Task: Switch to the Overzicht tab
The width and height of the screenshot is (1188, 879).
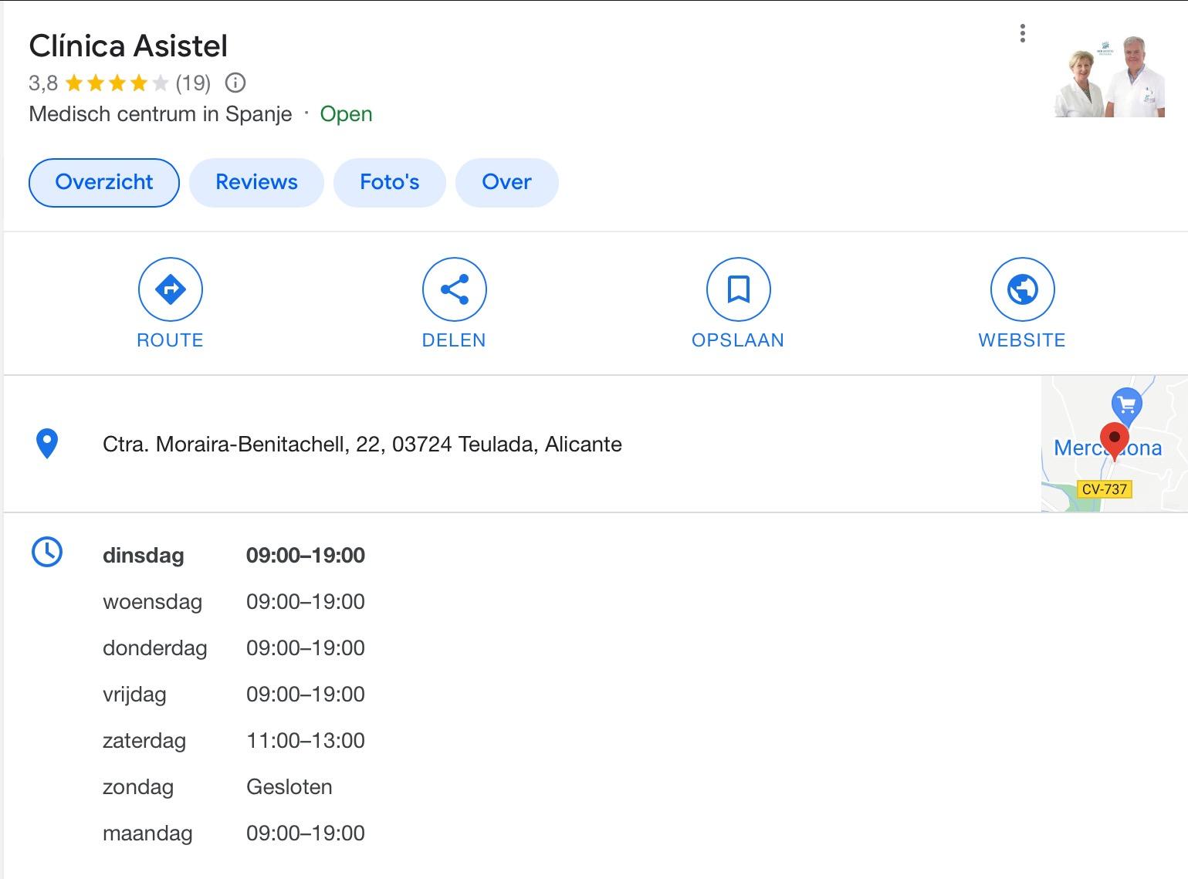Action: tap(104, 182)
